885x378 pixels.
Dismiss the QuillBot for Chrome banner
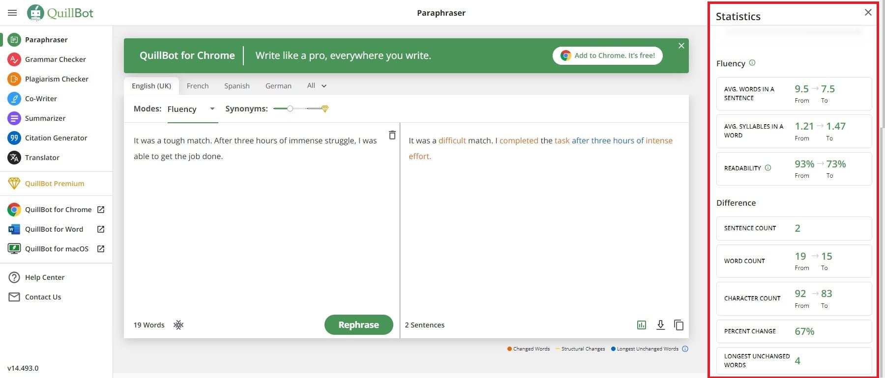(x=681, y=46)
